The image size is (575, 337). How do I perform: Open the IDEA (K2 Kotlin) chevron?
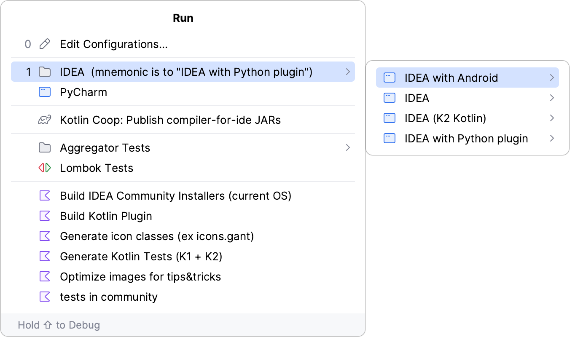click(x=552, y=118)
